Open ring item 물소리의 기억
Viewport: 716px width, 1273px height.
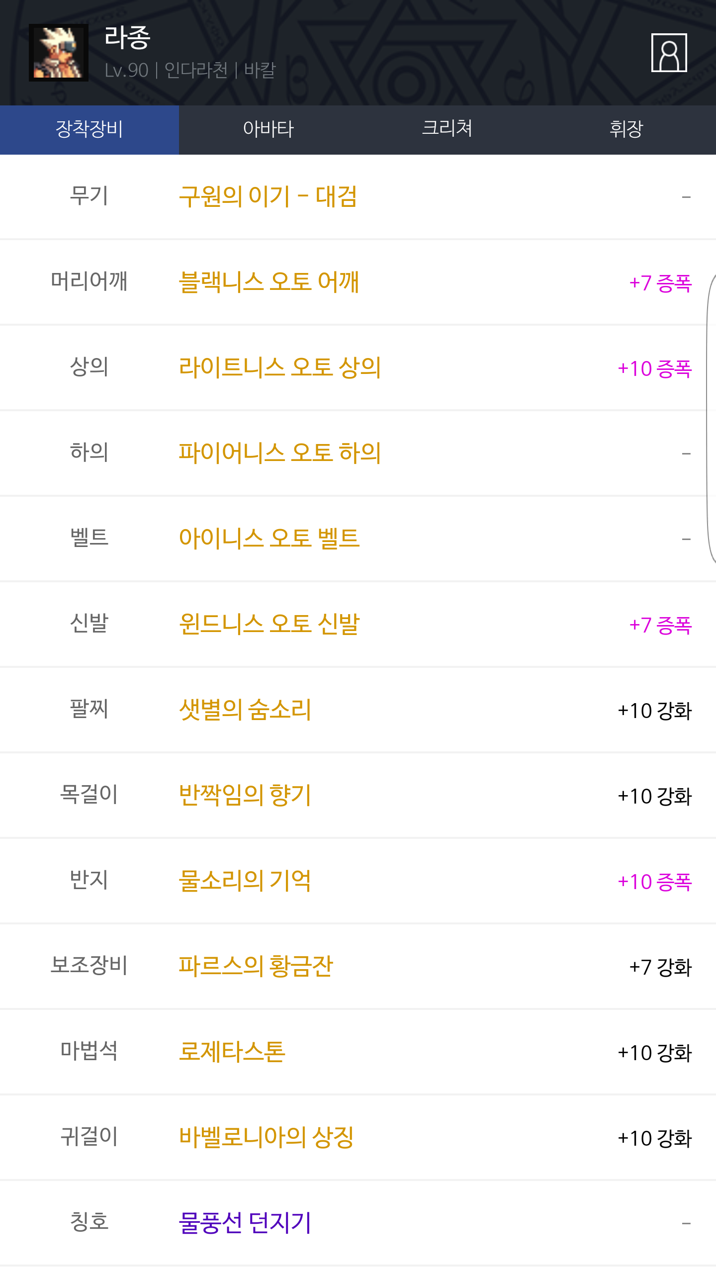(x=245, y=881)
